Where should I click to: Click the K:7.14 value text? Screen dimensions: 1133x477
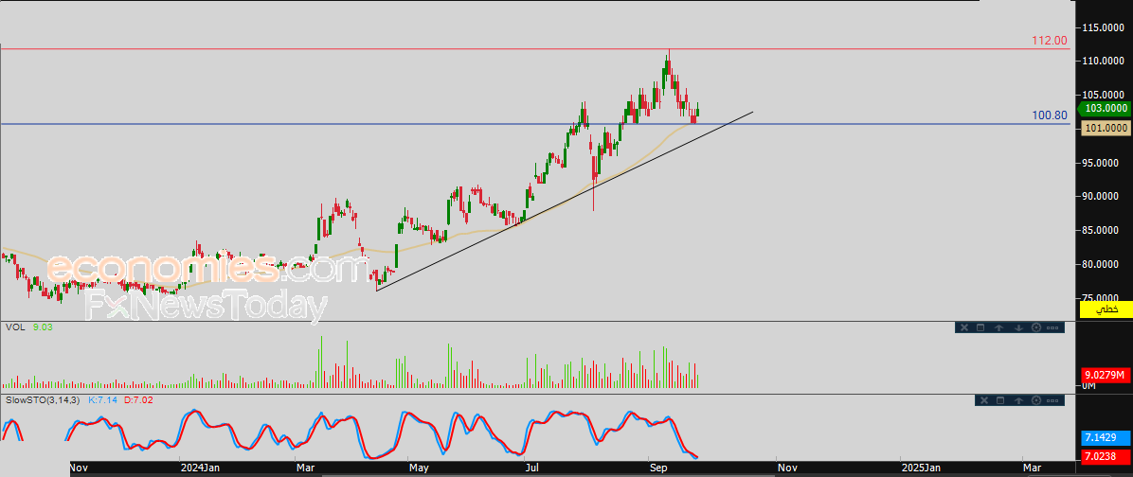tap(103, 399)
